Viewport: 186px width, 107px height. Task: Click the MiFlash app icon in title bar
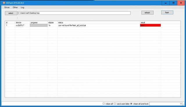point(4,3)
